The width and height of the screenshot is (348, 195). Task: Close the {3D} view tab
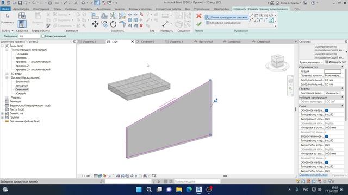[x=133, y=42]
